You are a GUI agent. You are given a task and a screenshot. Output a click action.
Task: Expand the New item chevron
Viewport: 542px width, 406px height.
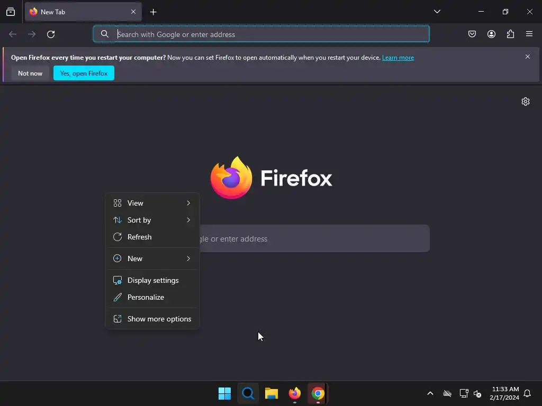(188, 259)
